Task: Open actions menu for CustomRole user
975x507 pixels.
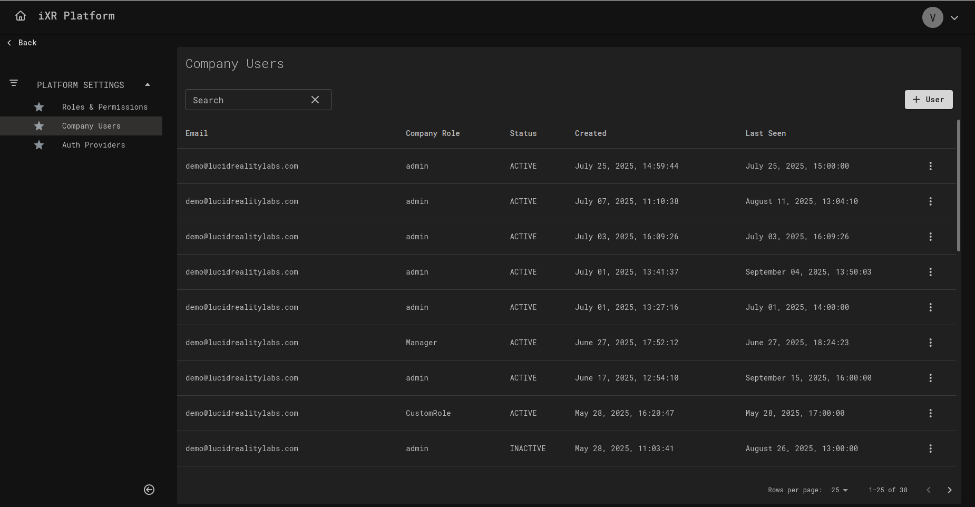Action: click(930, 413)
